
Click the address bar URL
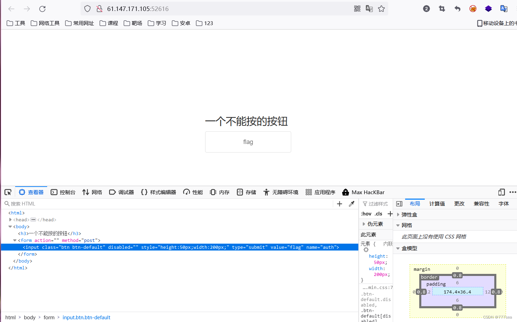[x=138, y=9]
